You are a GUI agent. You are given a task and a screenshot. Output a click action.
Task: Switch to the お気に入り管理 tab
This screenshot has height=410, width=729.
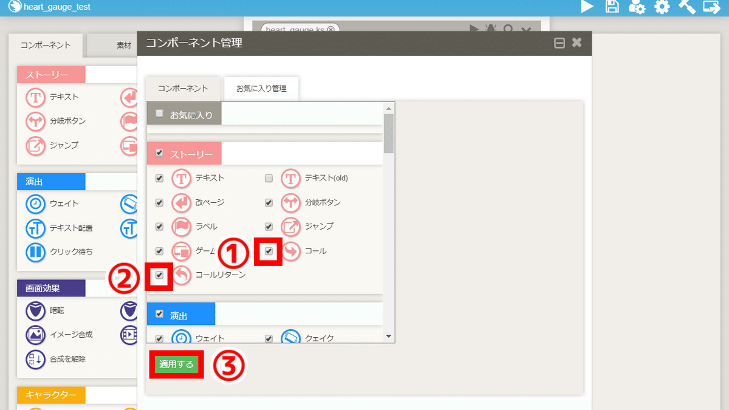point(261,89)
